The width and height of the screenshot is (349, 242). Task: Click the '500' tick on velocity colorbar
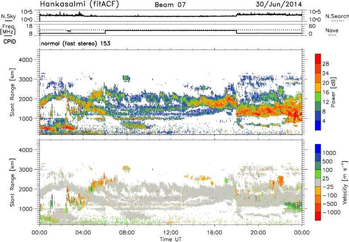point(328,162)
